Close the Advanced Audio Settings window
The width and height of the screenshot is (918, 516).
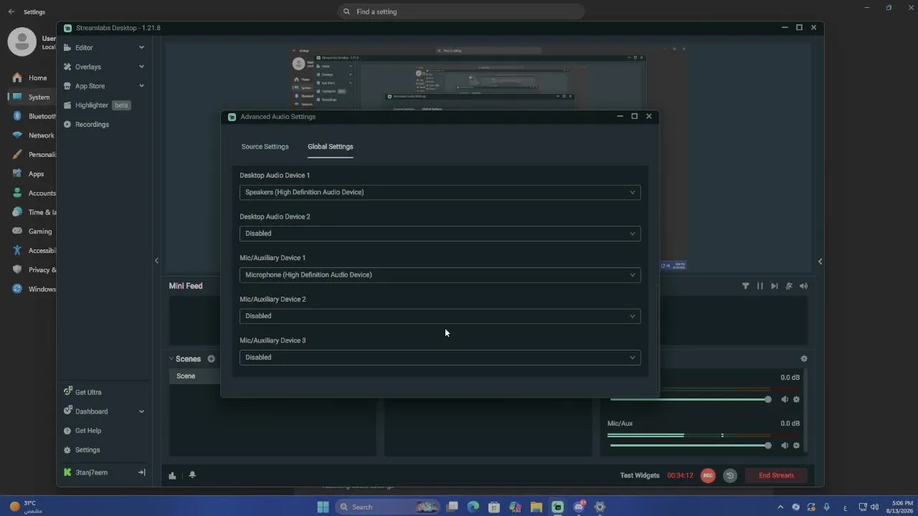(x=649, y=116)
